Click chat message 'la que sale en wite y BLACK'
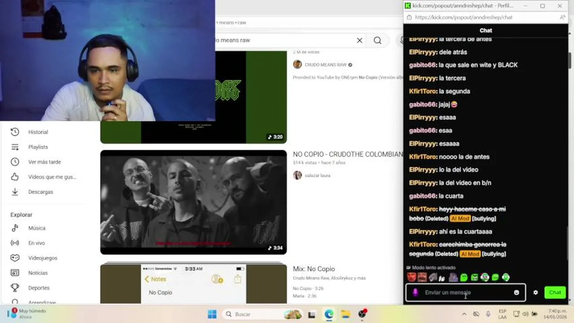 click(478, 65)
